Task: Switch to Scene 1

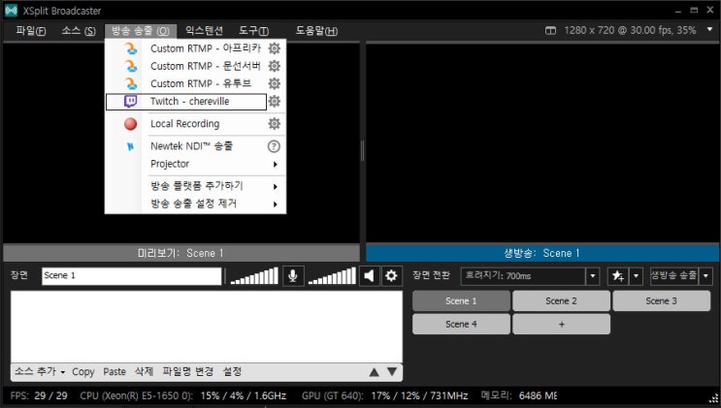Action: [461, 301]
